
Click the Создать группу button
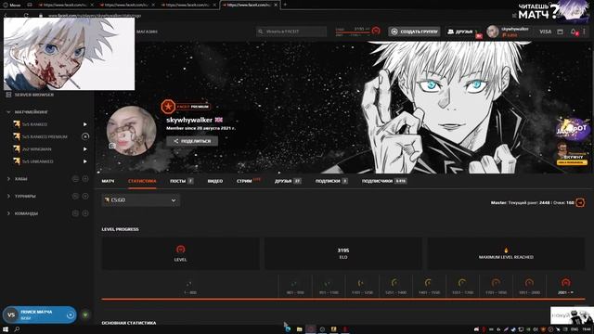[x=414, y=32]
